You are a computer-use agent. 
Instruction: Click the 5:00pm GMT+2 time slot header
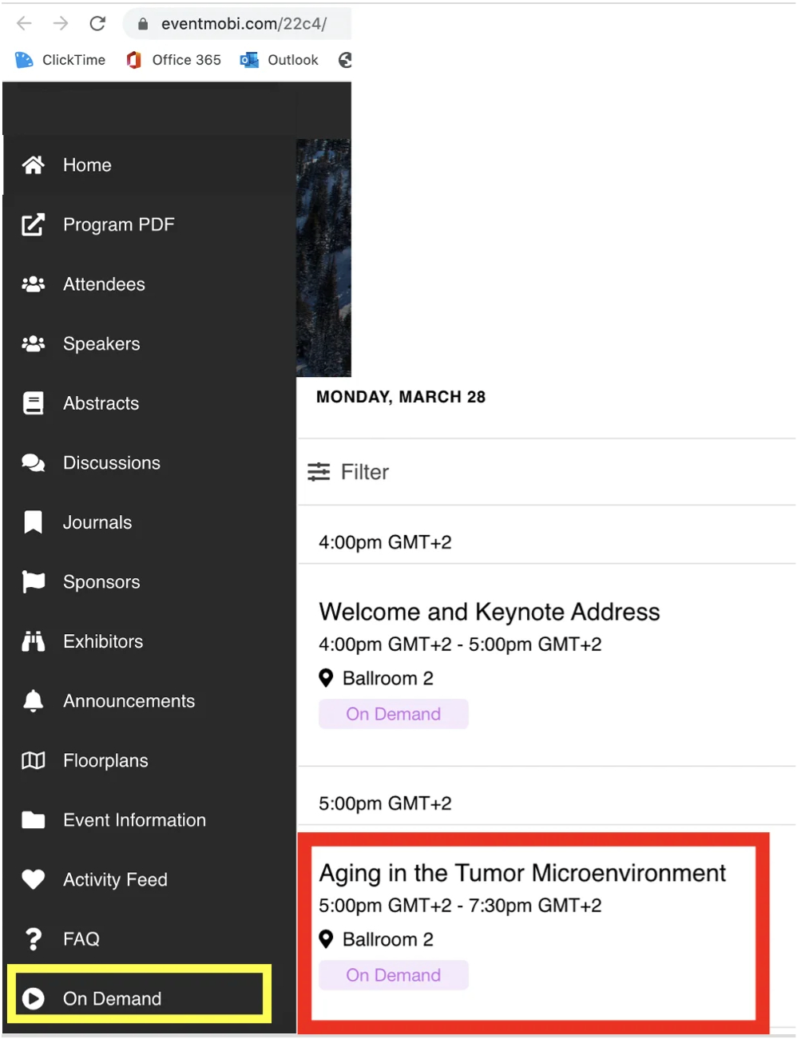(x=385, y=803)
